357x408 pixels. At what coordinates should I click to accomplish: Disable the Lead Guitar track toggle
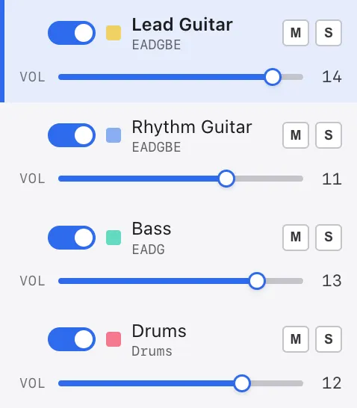coord(72,33)
